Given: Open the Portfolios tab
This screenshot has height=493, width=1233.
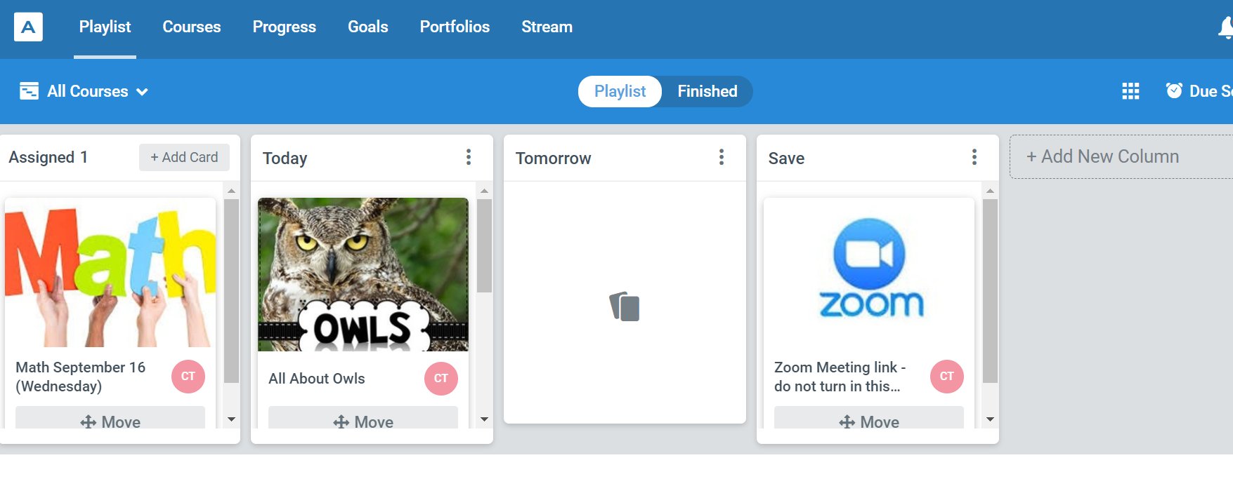Looking at the screenshot, I should (x=455, y=27).
